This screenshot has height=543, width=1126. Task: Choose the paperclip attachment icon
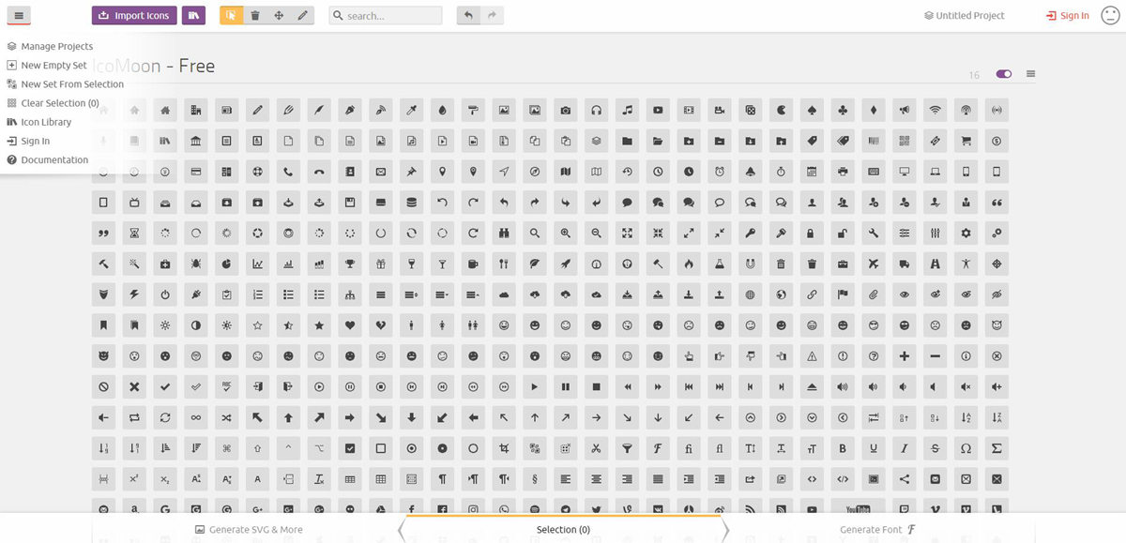tap(873, 294)
